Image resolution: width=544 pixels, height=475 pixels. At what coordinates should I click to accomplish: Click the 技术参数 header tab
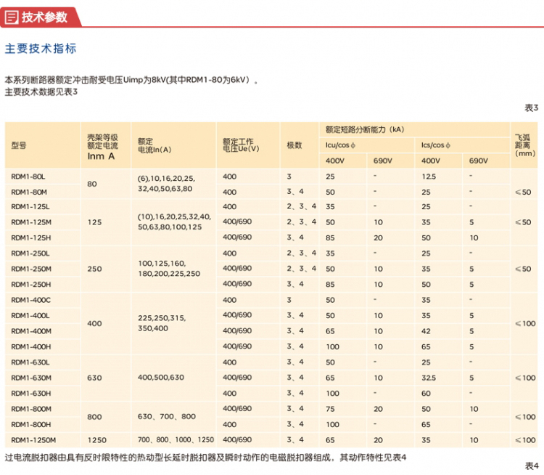coord(44,16)
